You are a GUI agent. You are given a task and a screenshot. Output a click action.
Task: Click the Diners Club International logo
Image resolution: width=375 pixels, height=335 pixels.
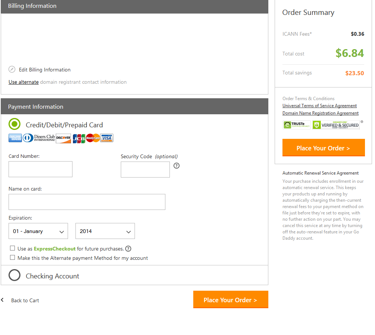tap(39, 138)
